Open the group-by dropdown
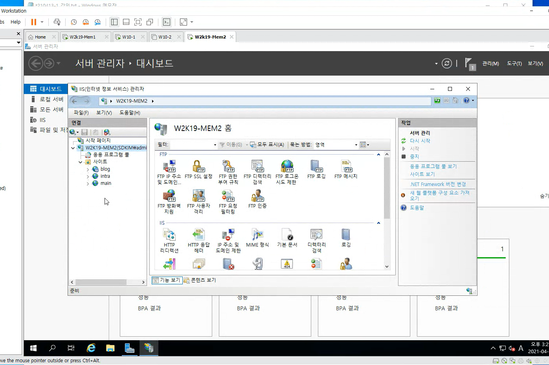The width and height of the screenshot is (549, 365). coord(356,145)
